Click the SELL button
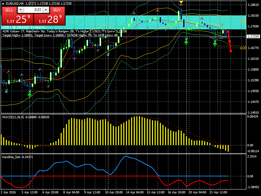 point(9,10)
